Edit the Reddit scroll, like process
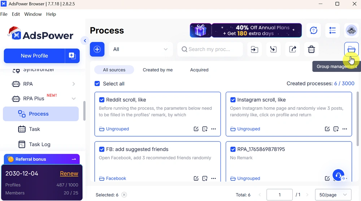This screenshot has height=201, width=361. coord(196,129)
